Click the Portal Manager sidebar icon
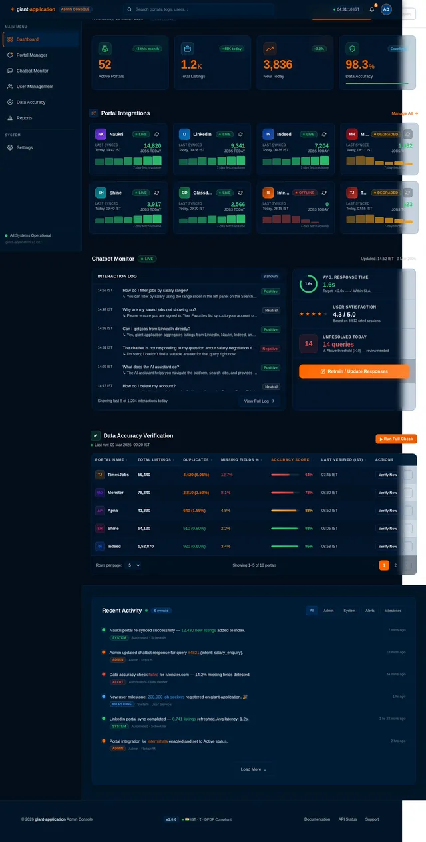 [x=10, y=55]
